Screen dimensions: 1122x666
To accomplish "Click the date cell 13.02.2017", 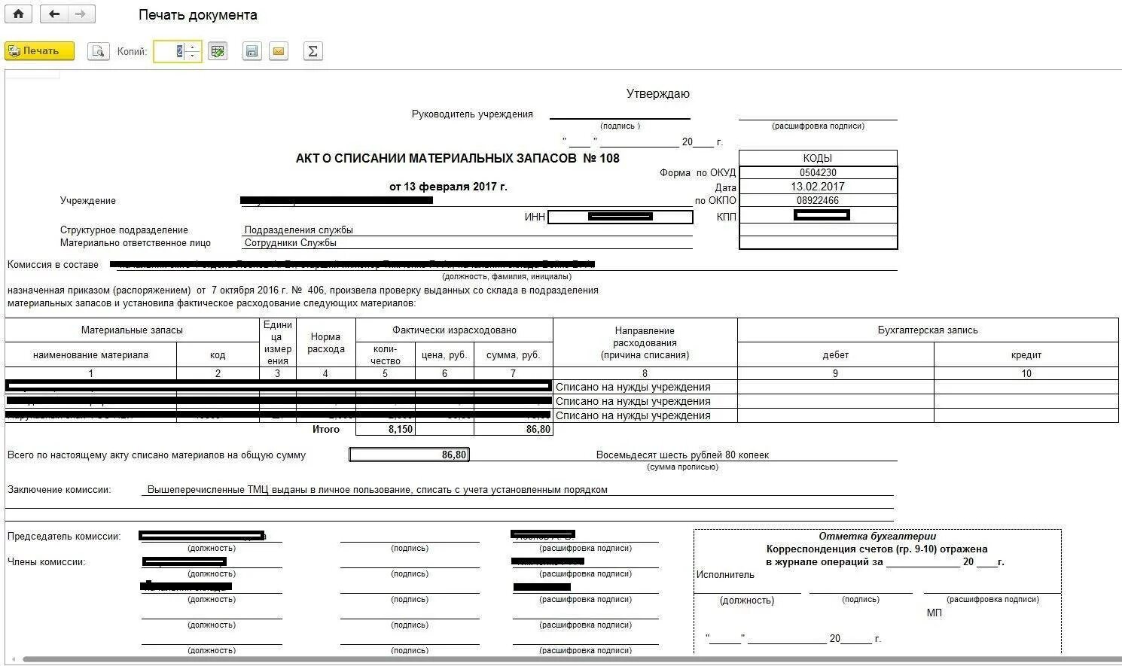I will pos(818,187).
